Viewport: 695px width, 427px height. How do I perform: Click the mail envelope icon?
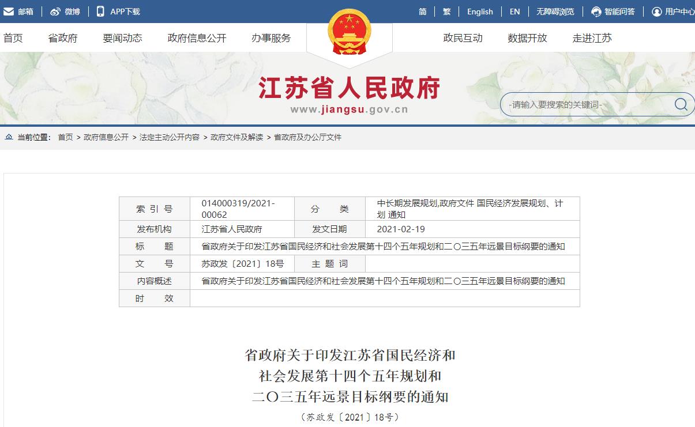point(9,12)
